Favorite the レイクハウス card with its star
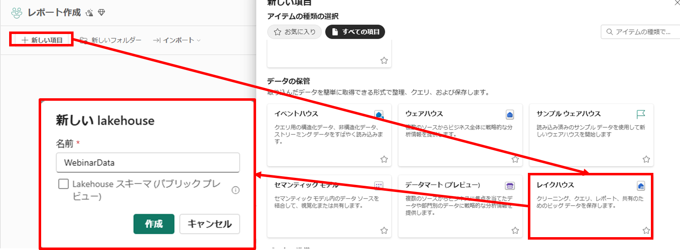Screen dimensions: 680x250 [x=646, y=231]
